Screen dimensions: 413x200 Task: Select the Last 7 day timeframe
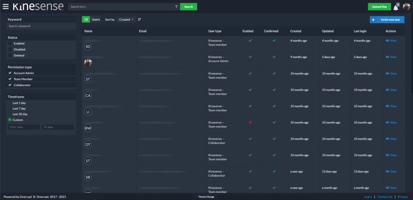[x=10, y=109]
